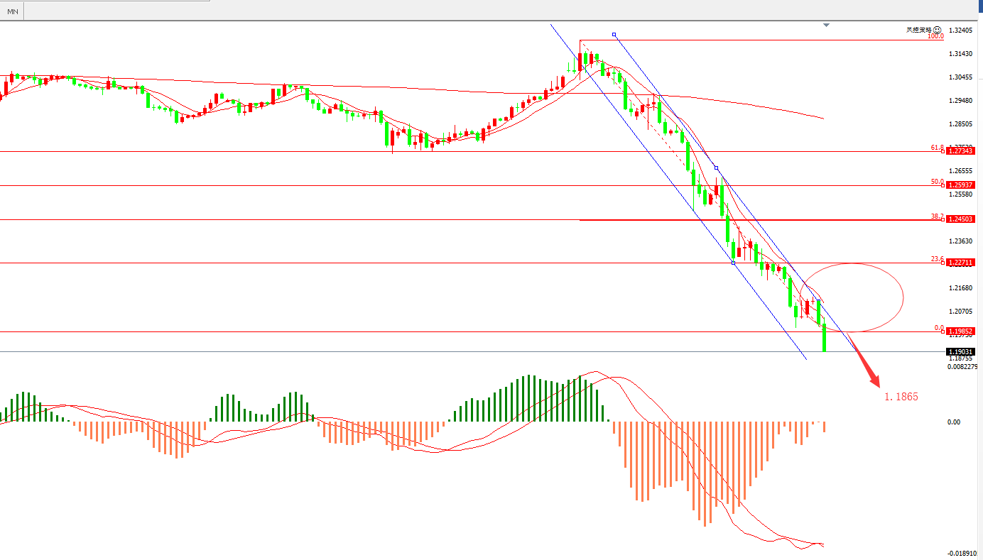Click the expert advisor smiley face icon
Viewport: 983px width, 560px height.
point(938,29)
